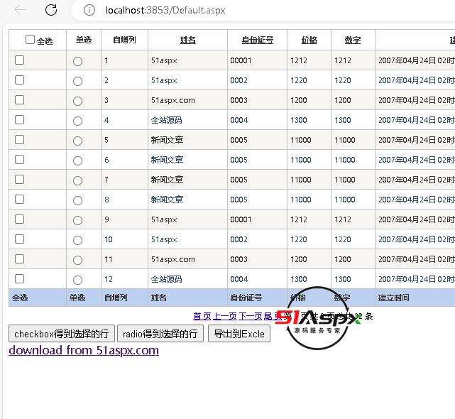The image size is (455, 419).
Task: Check the checkbox in row 9
Action: [x=19, y=219]
